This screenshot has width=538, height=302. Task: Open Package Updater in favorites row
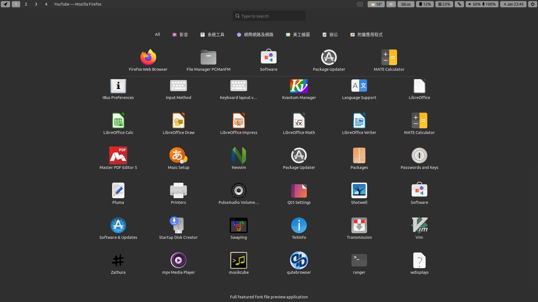329,60
